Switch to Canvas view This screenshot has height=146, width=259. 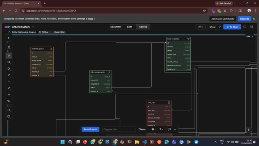143,27
